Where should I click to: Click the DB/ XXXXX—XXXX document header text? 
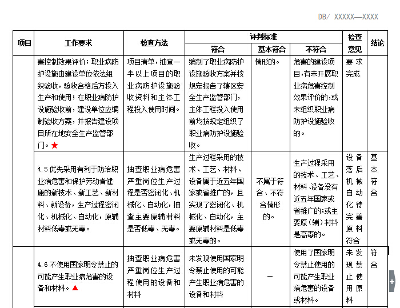coord(348,17)
